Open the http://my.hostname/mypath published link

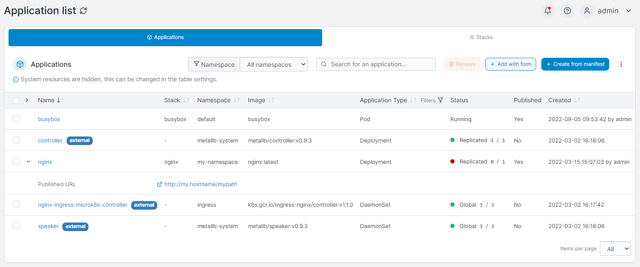200,184
